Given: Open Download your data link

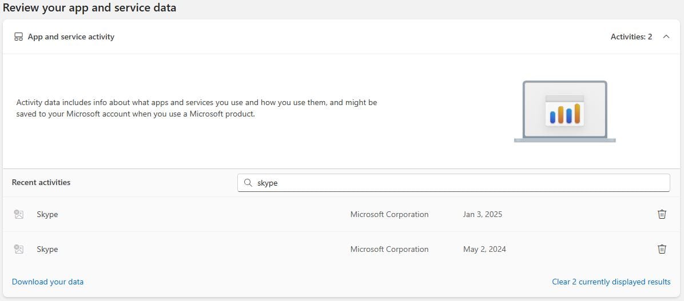Looking at the screenshot, I should 47,282.
